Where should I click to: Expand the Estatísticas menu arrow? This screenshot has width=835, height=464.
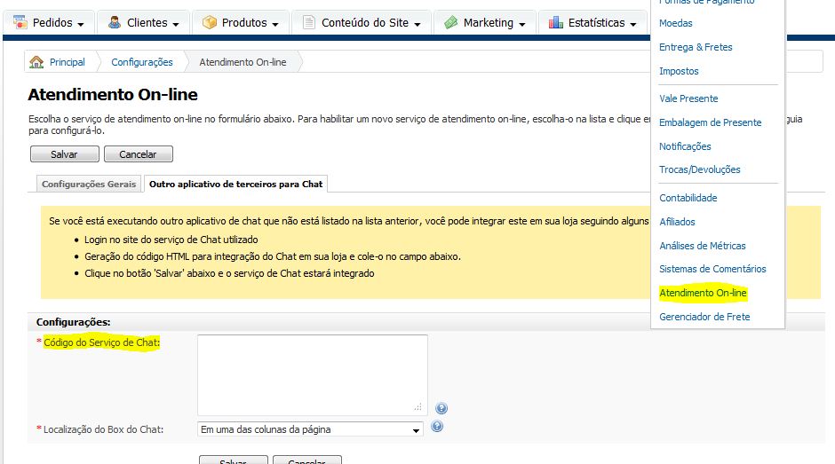pos(632,25)
